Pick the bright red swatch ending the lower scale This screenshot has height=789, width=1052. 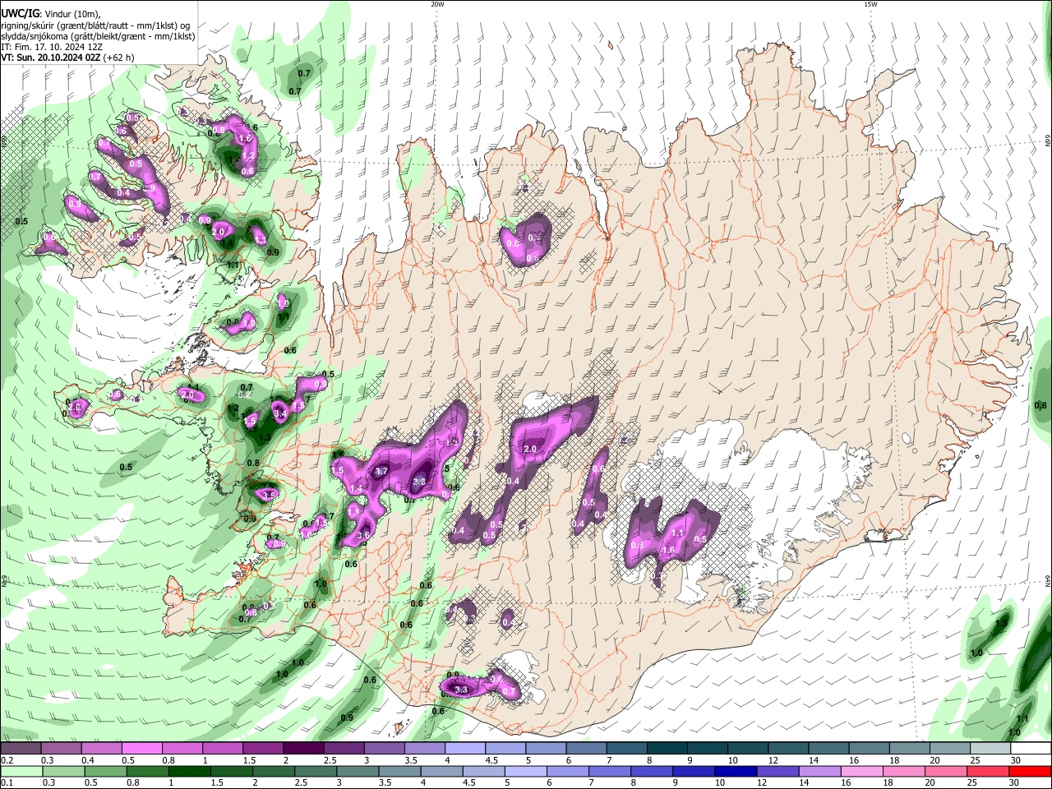click(x=1031, y=771)
